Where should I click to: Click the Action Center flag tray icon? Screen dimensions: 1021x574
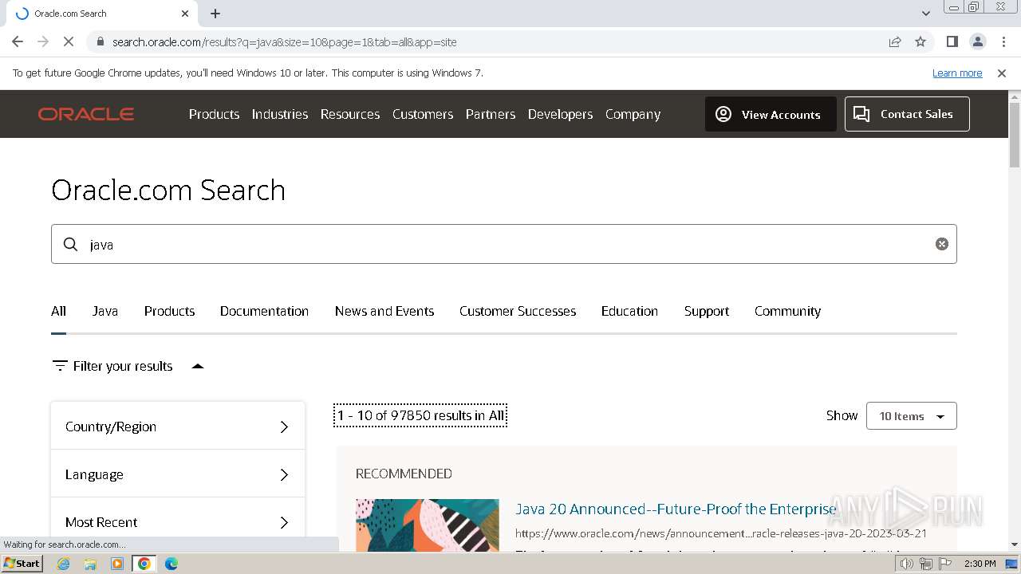(x=945, y=564)
